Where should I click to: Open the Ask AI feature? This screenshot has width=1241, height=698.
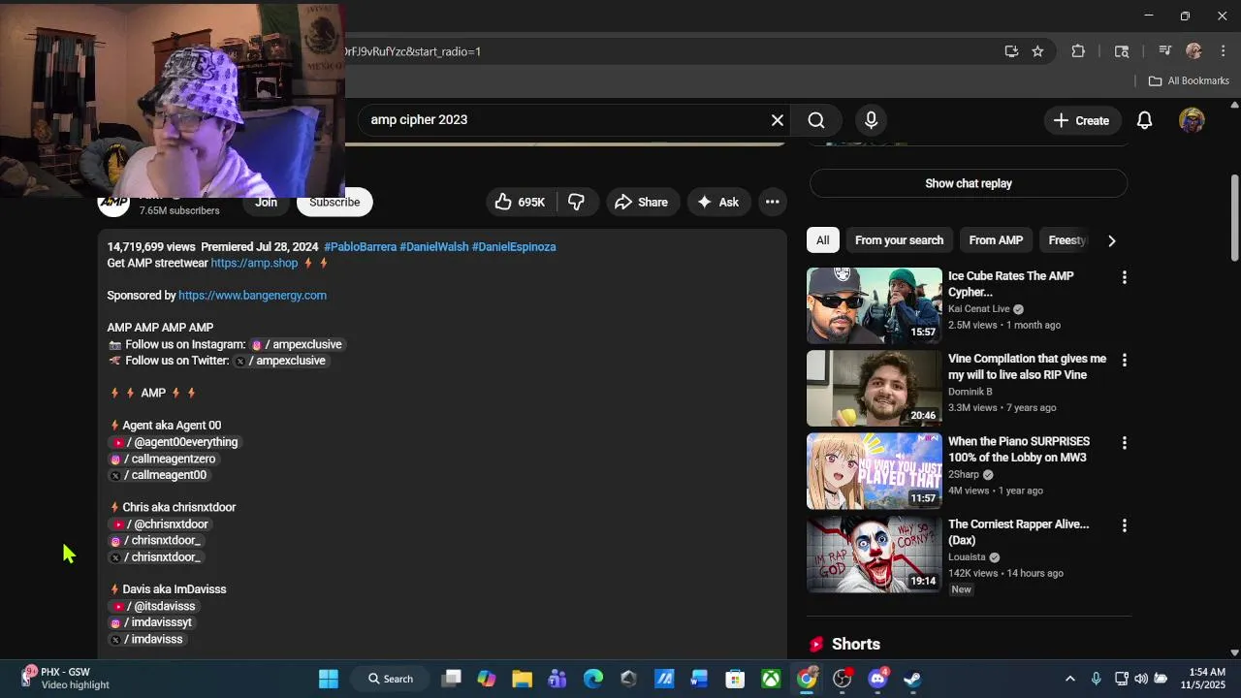tap(717, 203)
